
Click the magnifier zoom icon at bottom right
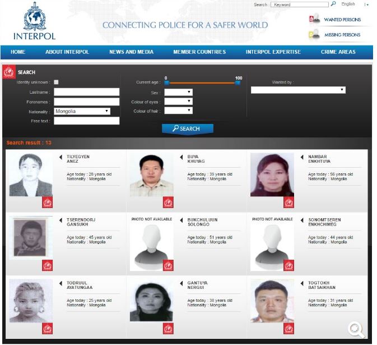pos(356,329)
